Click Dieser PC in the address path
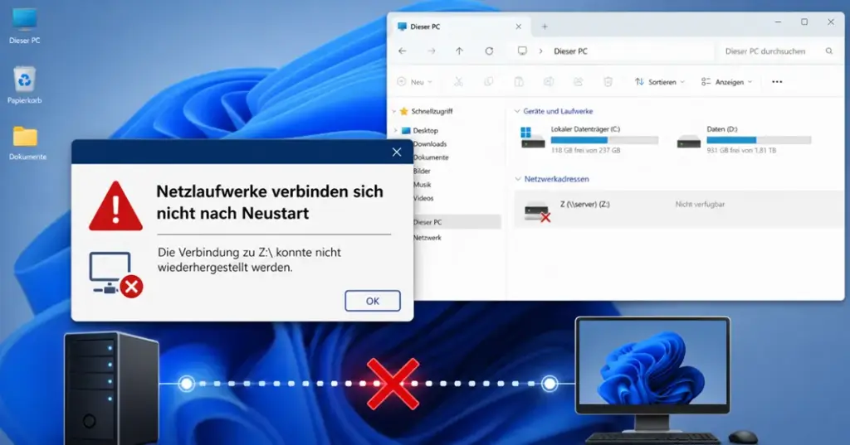Image resolution: width=850 pixels, height=445 pixels. [x=570, y=51]
